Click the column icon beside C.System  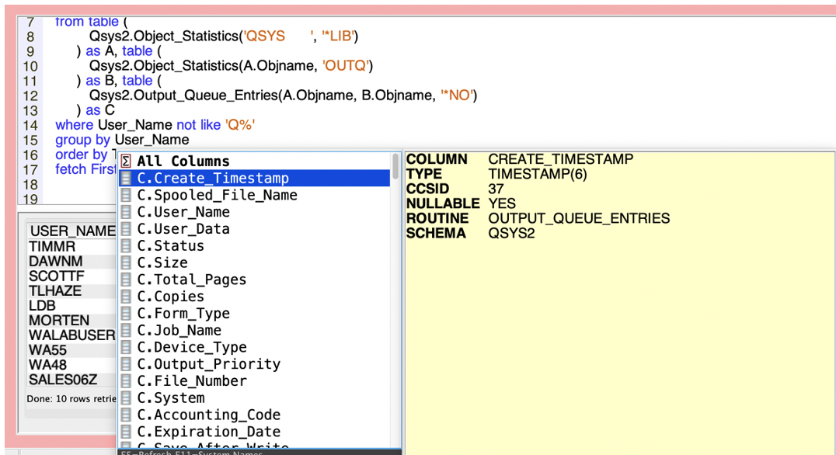click(x=125, y=397)
